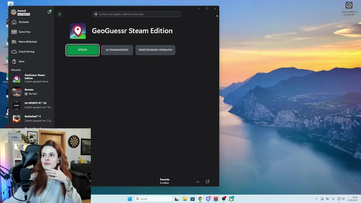Open Microsoft Store from the taskbar
The width and height of the screenshot is (361, 203).
tap(192, 199)
